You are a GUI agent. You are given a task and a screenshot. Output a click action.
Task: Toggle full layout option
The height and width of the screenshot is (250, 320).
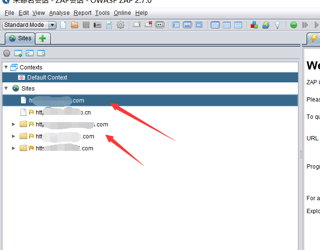[199, 25]
